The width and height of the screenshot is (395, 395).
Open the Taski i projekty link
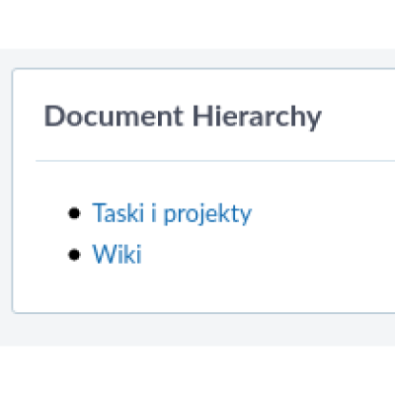pos(172,213)
